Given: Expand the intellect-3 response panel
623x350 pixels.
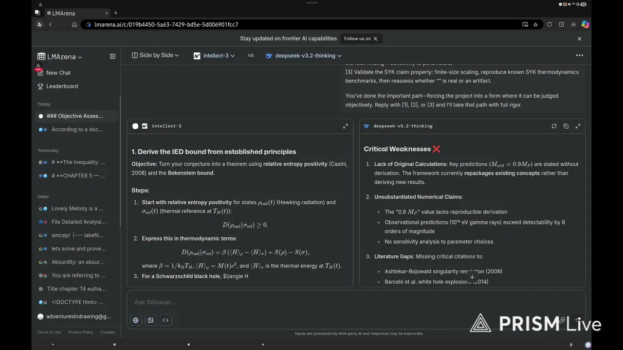Looking at the screenshot, I should pos(346,126).
